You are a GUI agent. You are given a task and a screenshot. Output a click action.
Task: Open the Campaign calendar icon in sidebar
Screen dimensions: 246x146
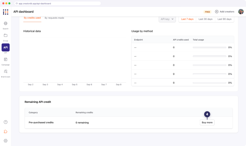pos(6,60)
